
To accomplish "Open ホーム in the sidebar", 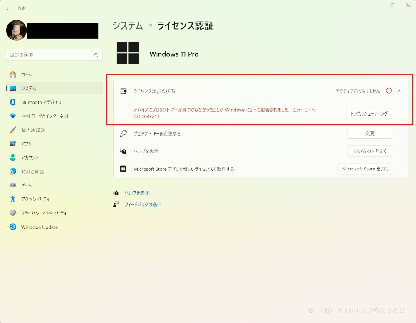I will (54, 74).
